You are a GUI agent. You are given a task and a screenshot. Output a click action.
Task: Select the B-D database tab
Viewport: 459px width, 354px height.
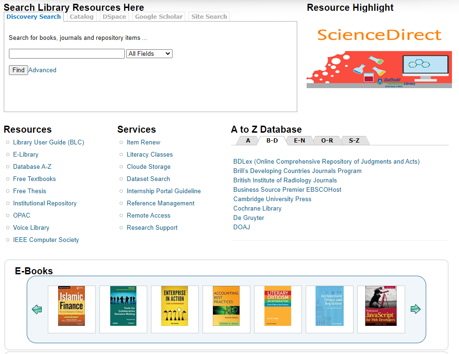(272, 141)
